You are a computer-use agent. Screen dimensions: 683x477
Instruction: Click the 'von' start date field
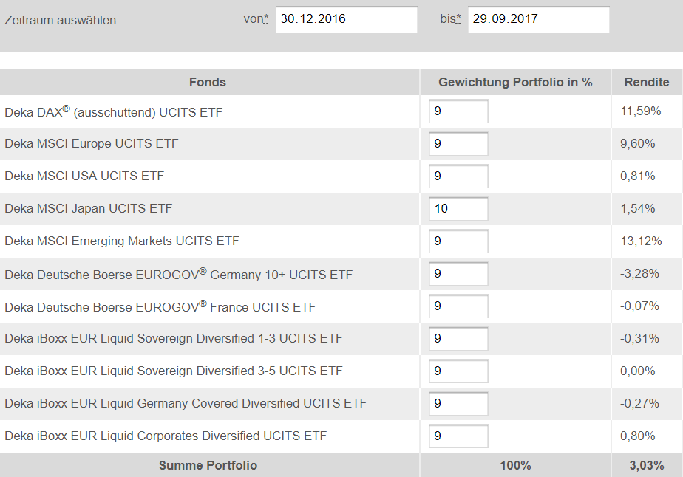tap(346, 20)
